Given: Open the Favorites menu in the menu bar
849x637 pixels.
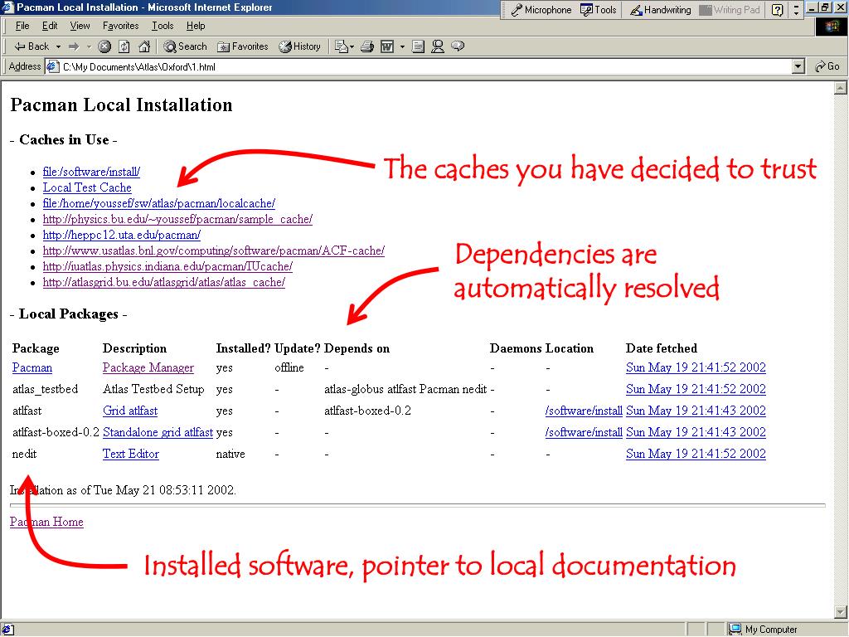Looking at the screenshot, I should pos(121,26).
